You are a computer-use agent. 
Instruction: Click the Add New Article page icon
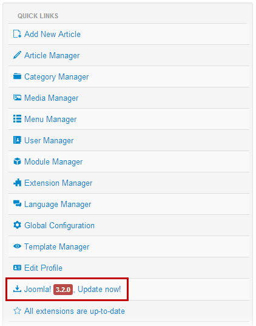(17, 34)
